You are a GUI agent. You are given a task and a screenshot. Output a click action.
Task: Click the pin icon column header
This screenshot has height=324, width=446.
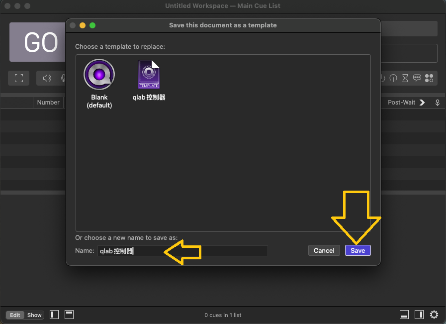pos(438,103)
